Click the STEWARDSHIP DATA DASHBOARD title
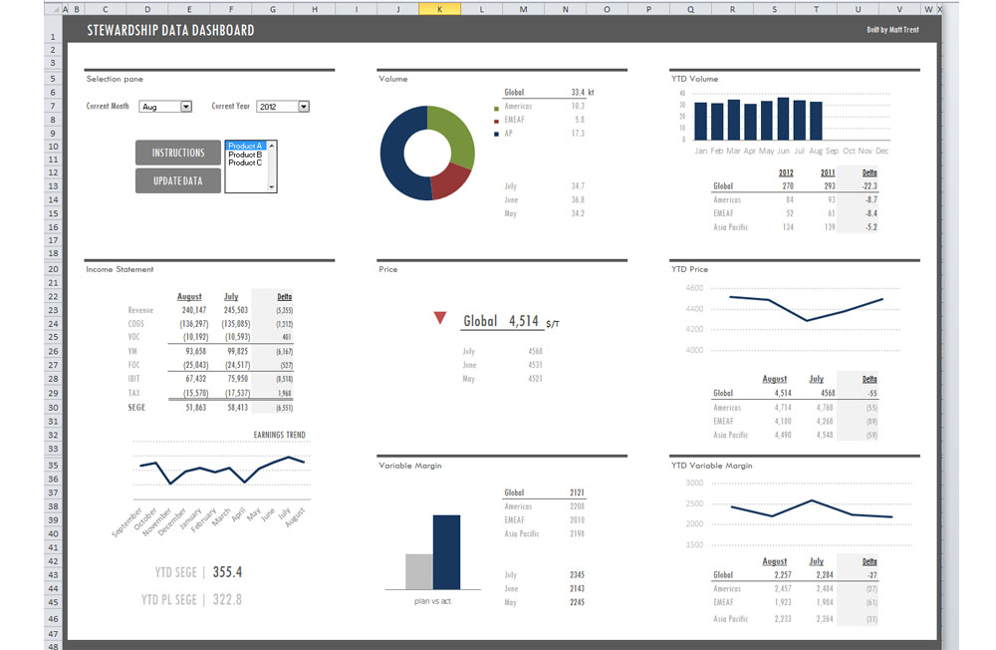The width and height of the screenshot is (996, 650). (x=170, y=31)
